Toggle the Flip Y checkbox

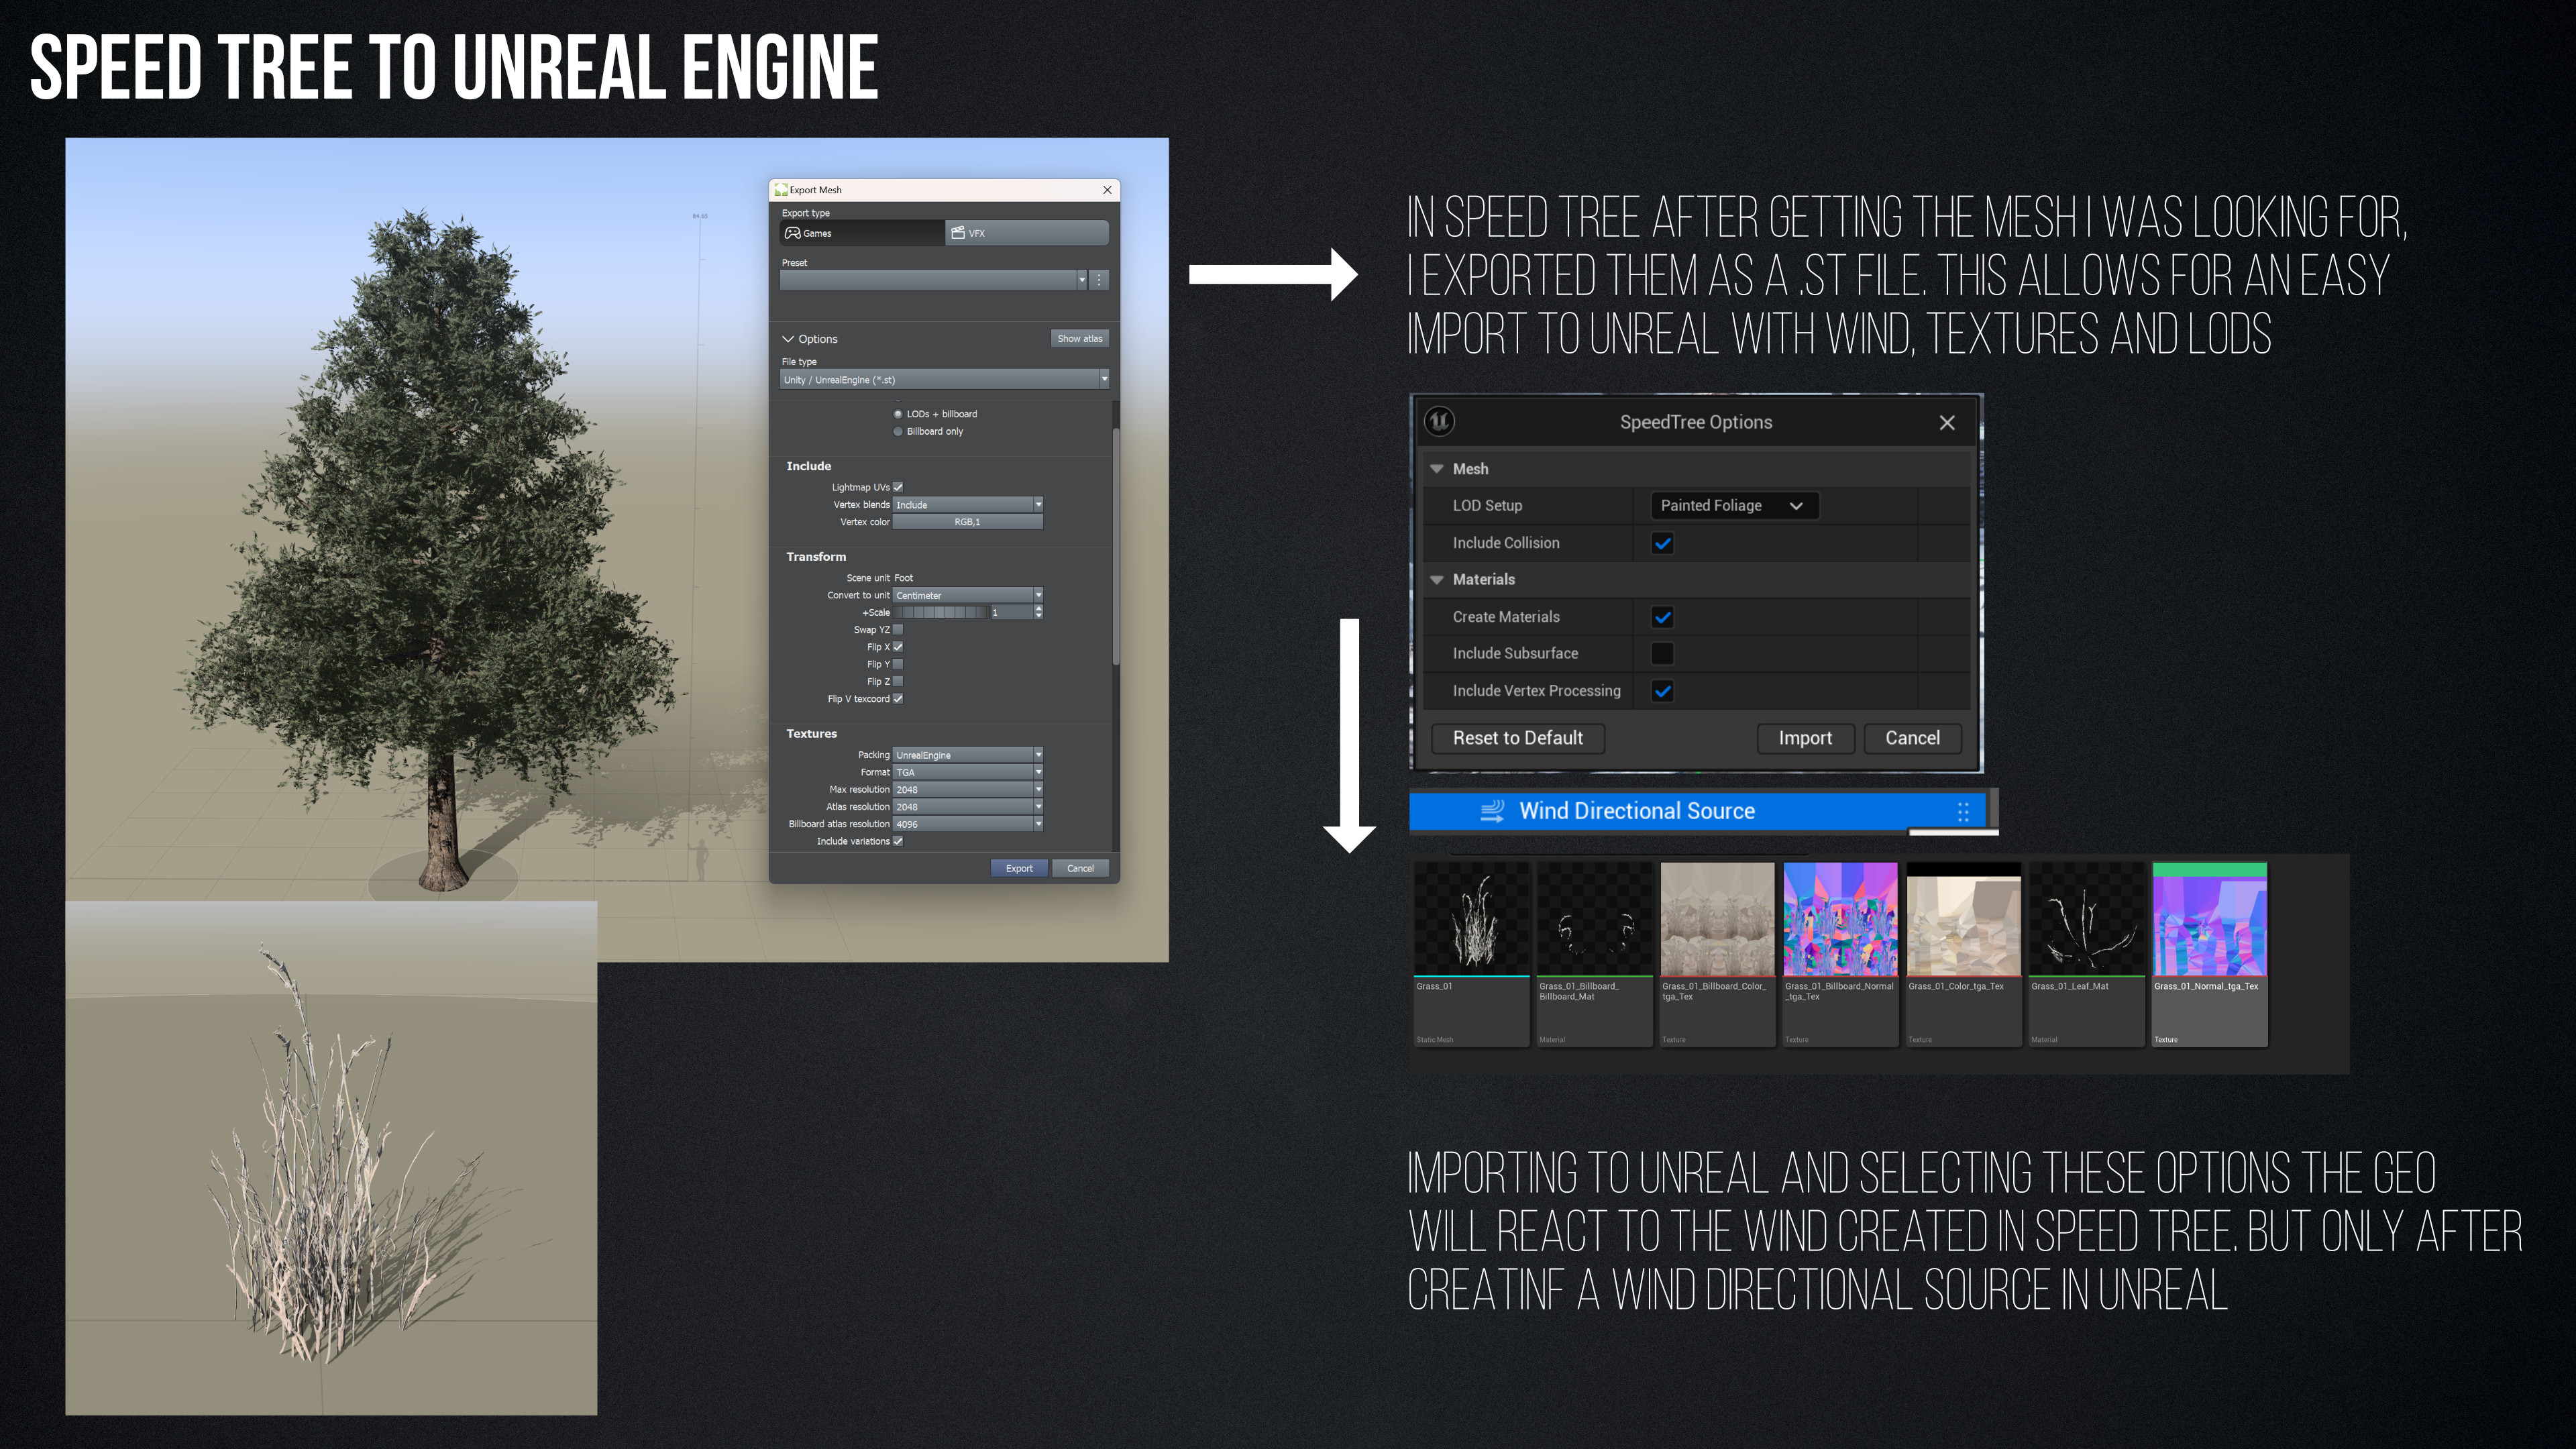898,664
